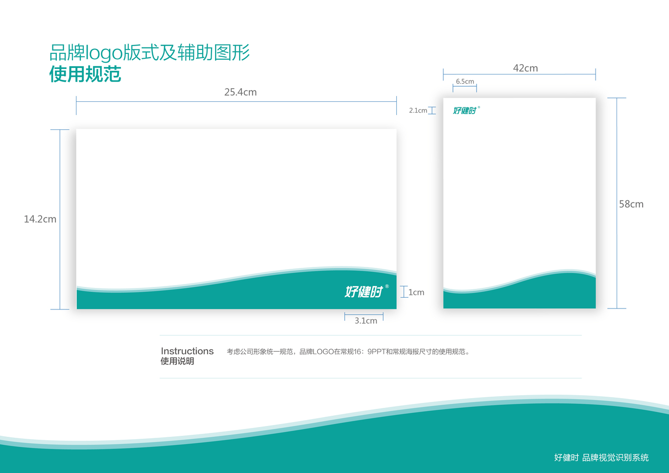Click the title text 品牌logo版式及辅助图形
Screen dimensions: 669x473
click(150, 53)
